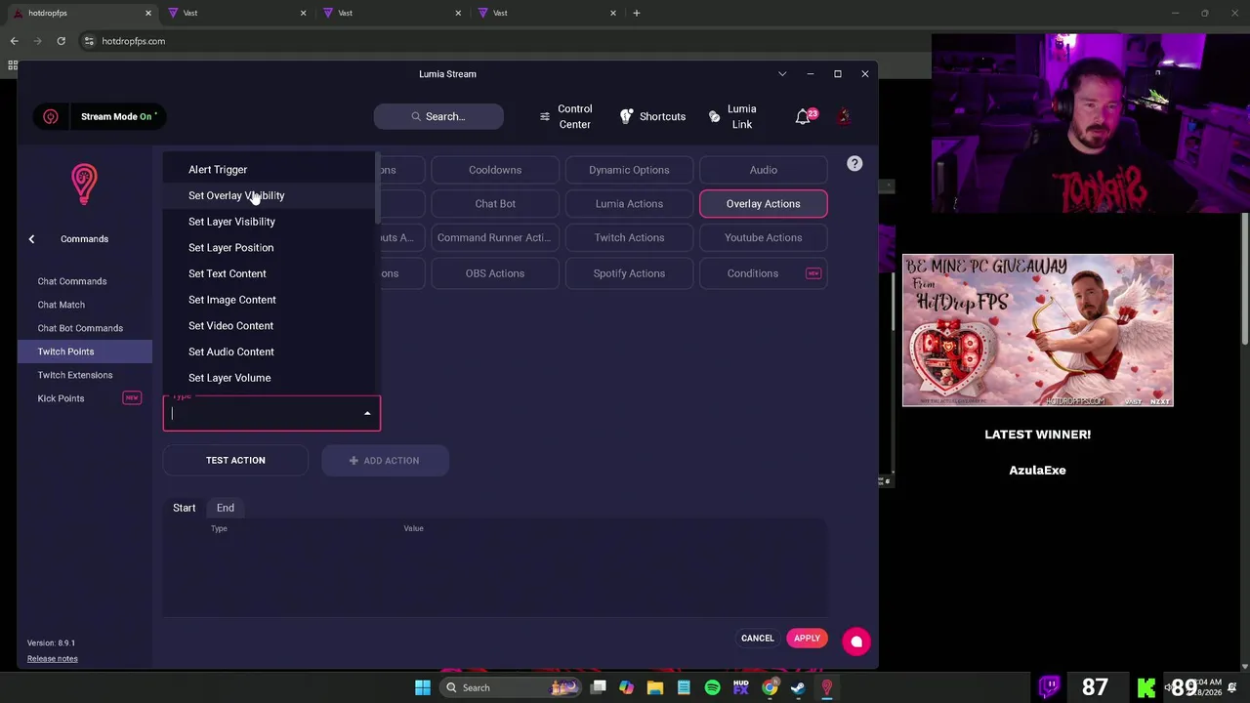Open HUD FX app in taskbar
This screenshot has height=703, width=1250.
741,687
